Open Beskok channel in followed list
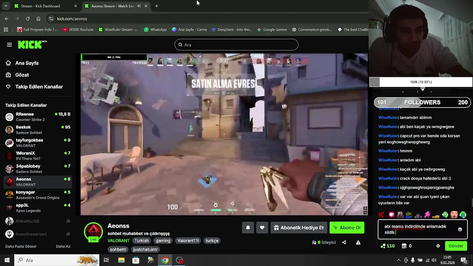The height and width of the screenshot is (266, 473). (38, 130)
